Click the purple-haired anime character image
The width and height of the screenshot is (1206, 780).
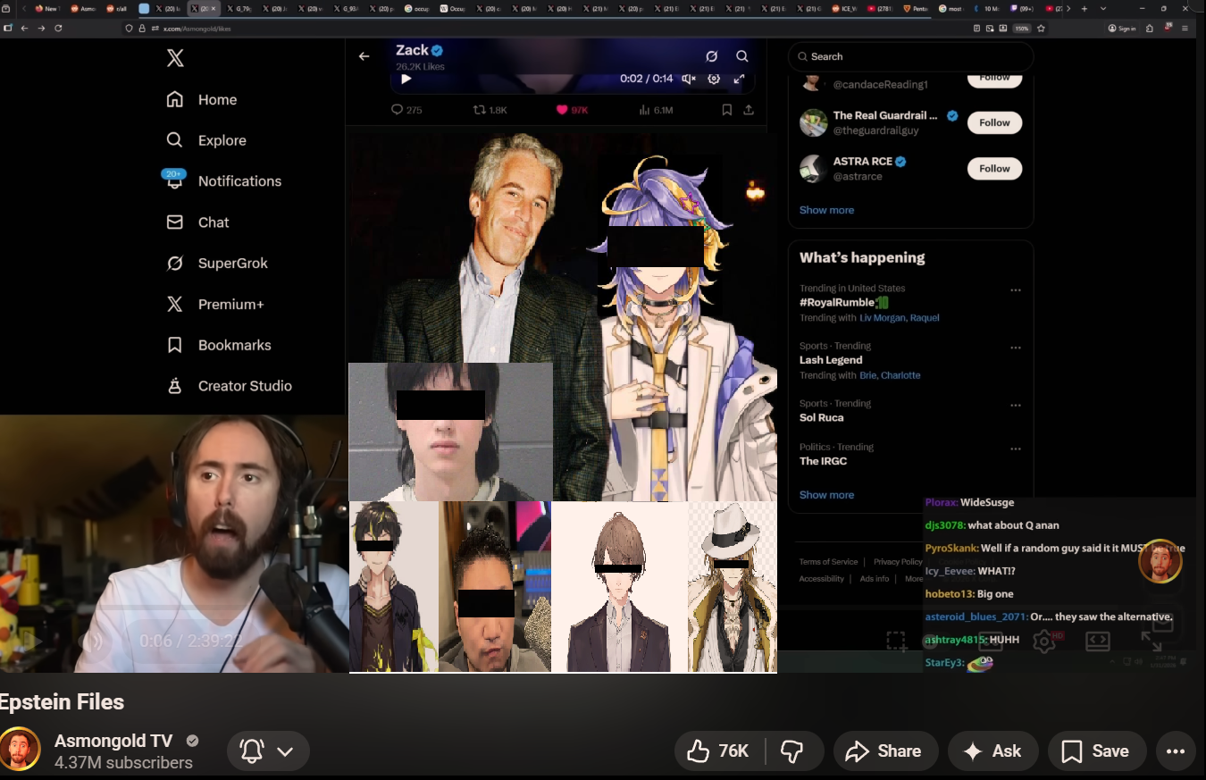point(665,328)
